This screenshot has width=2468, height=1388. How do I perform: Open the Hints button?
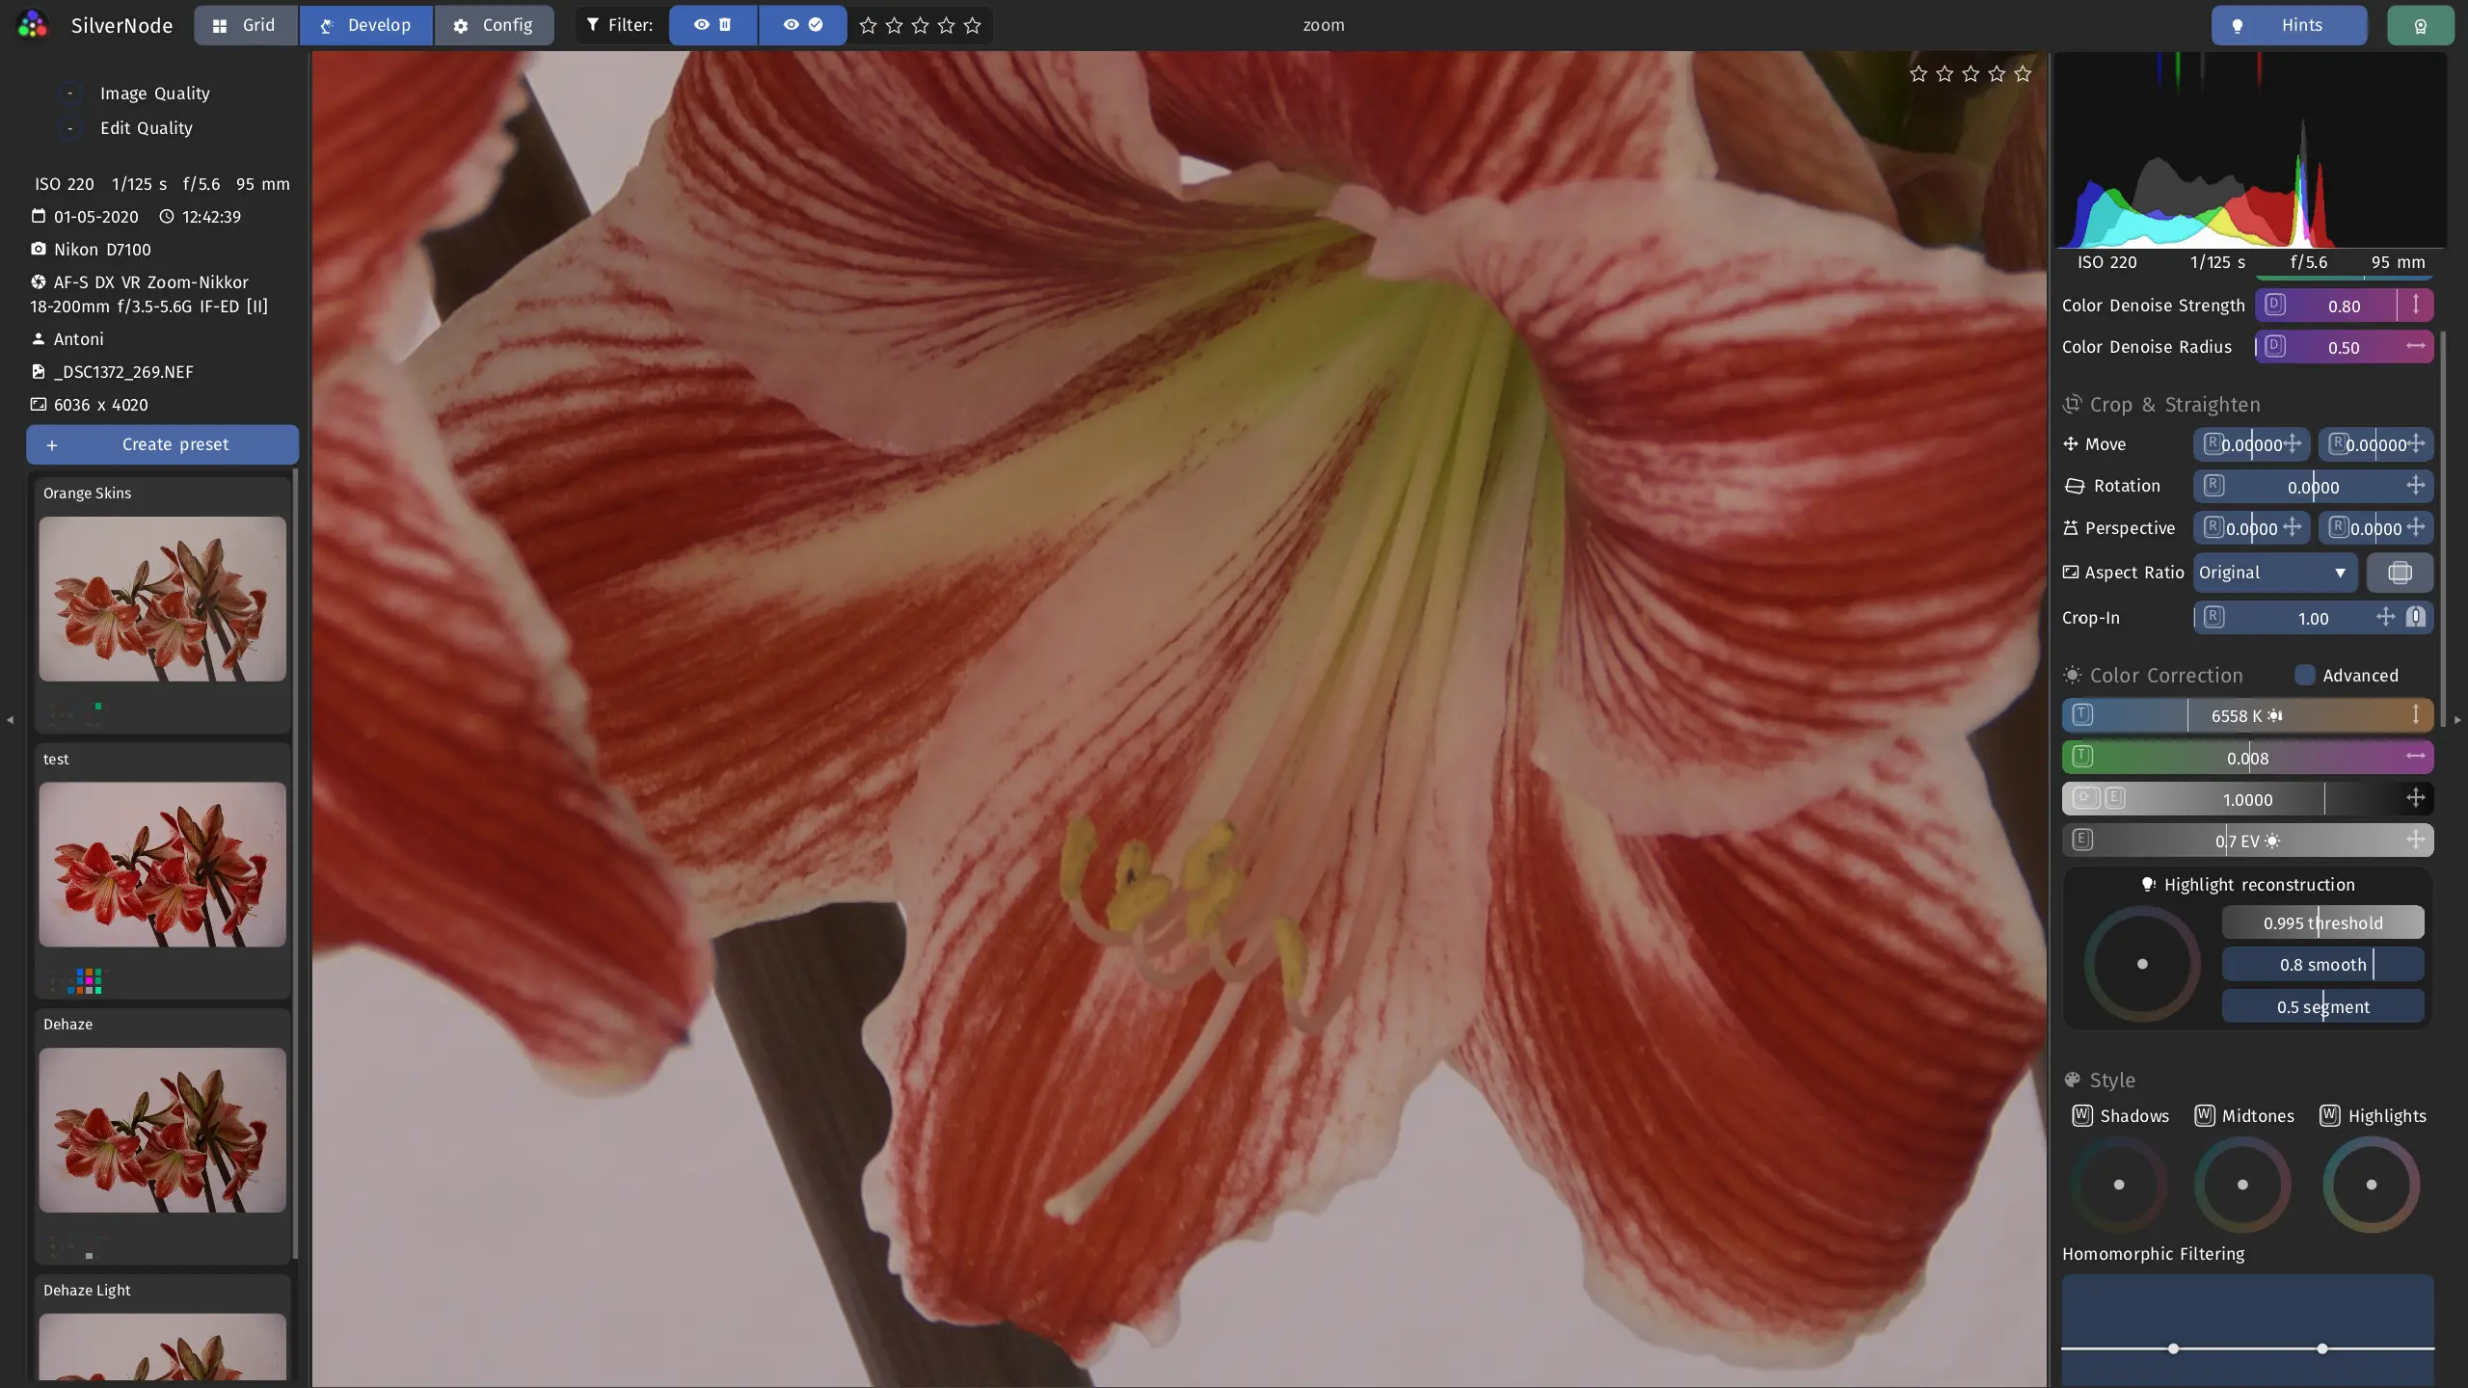click(x=2289, y=25)
